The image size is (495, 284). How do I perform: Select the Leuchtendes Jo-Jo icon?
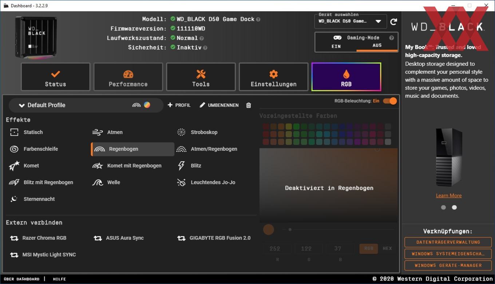point(181,183)
